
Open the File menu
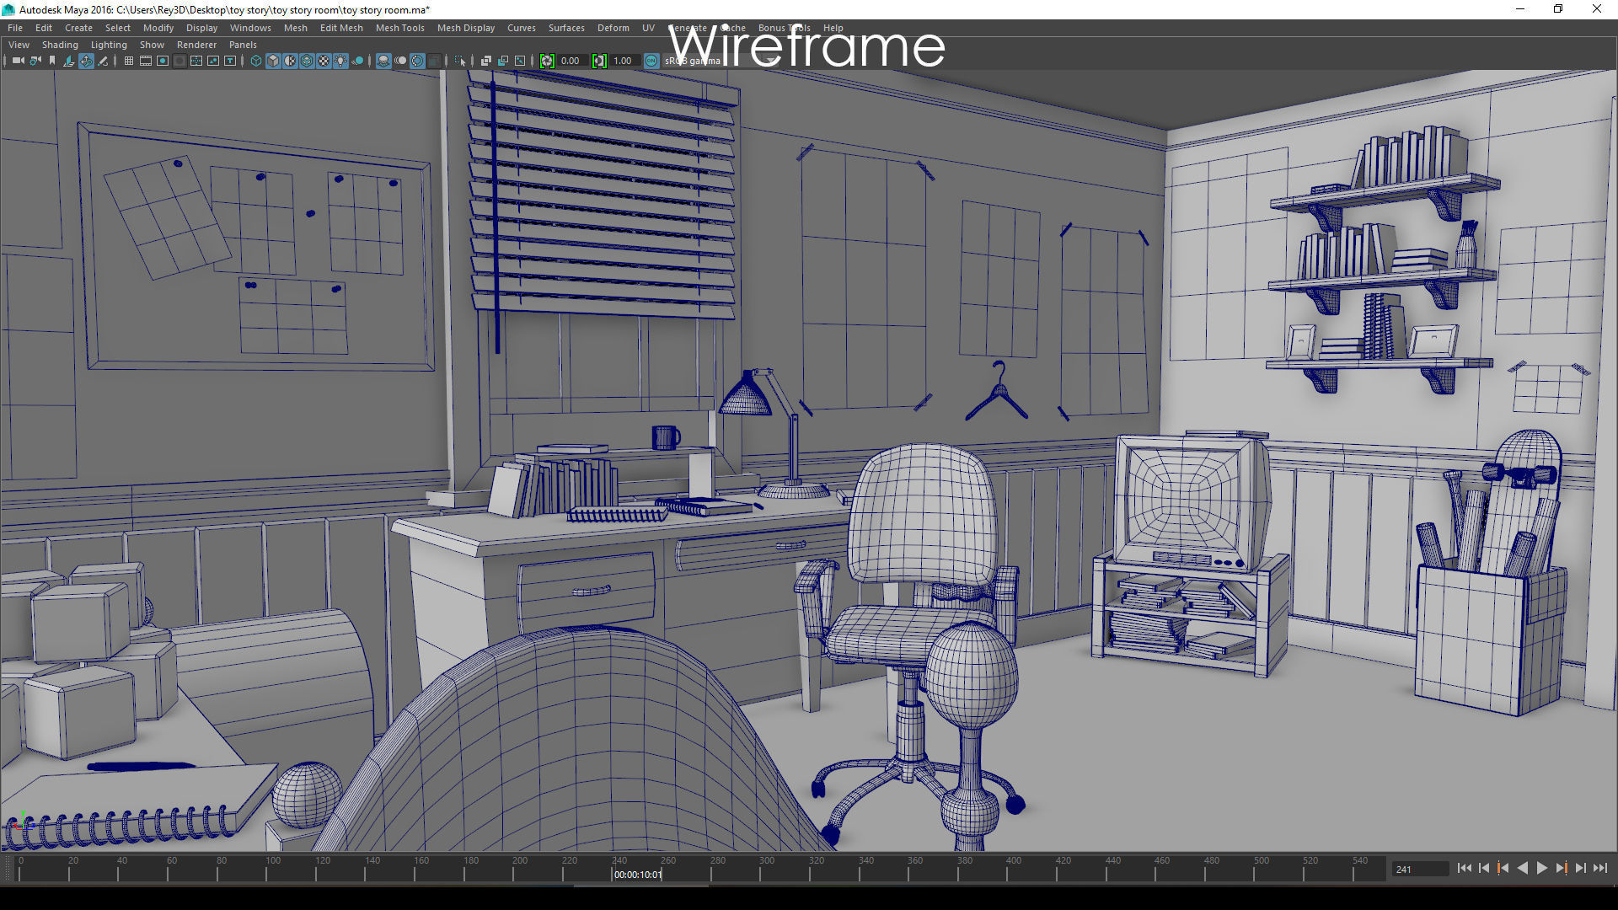coord(15,28)
